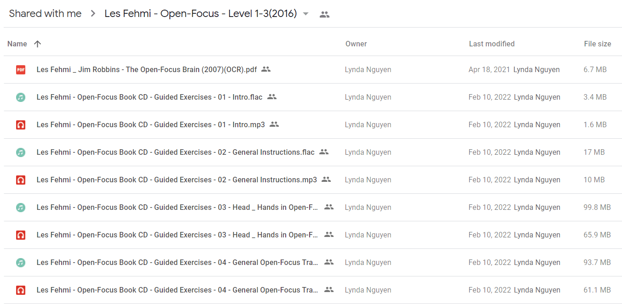Click the 1.6 MB file size
Image resolution: width=622 pixels, height=304 pixels.
point(595,125)
